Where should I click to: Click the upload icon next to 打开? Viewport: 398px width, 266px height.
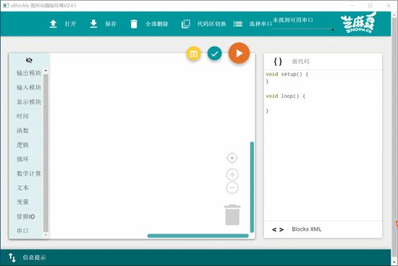pos(53,24)
